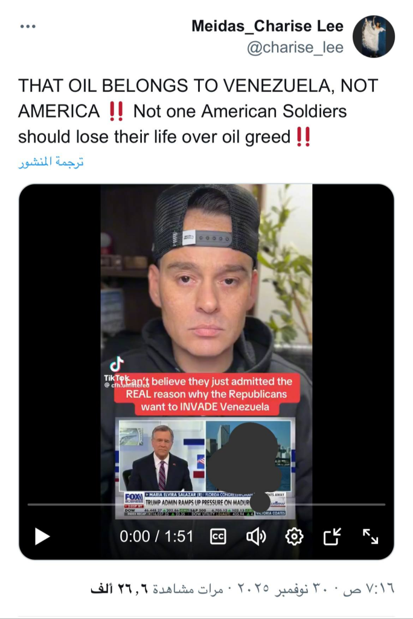This screenshot has width=413, height=619.
Task: Open the three-dot post options menu
Action: tap(28, 27)
